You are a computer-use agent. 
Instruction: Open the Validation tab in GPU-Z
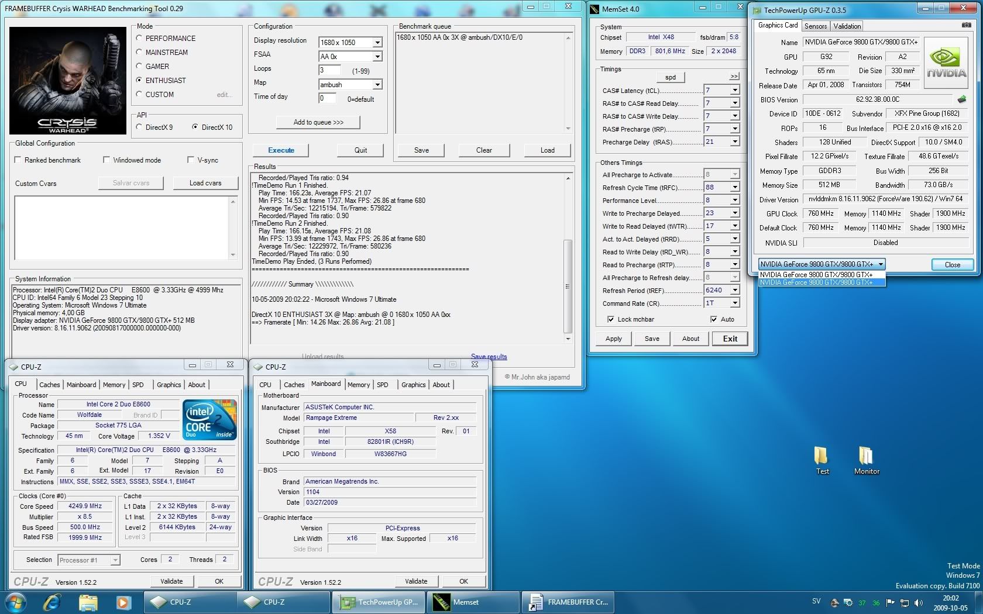coord(847,26)
